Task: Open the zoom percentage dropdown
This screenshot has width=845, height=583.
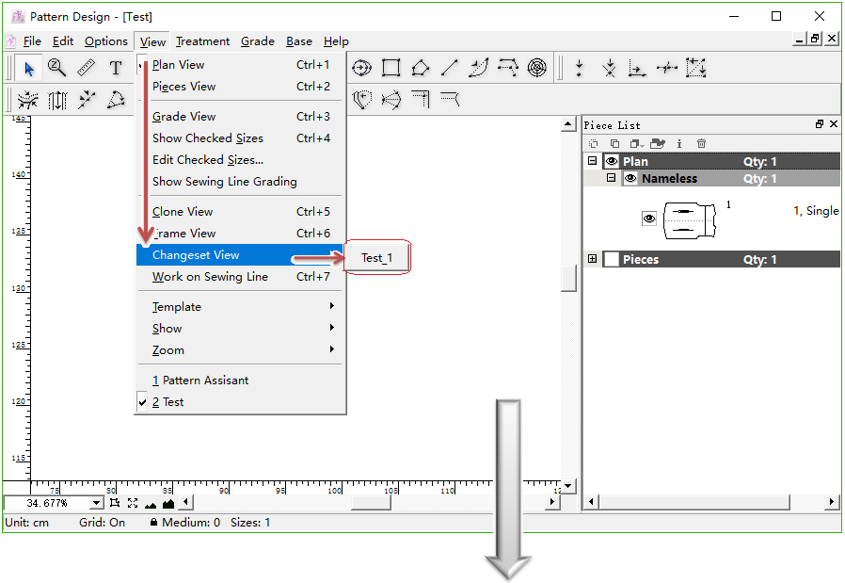Action: pos(96,504)
